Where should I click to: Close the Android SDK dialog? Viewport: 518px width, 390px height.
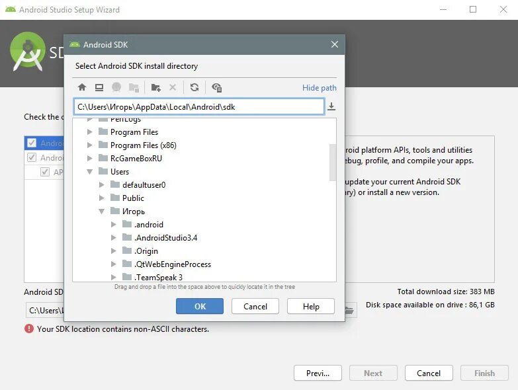pos(335,44)
